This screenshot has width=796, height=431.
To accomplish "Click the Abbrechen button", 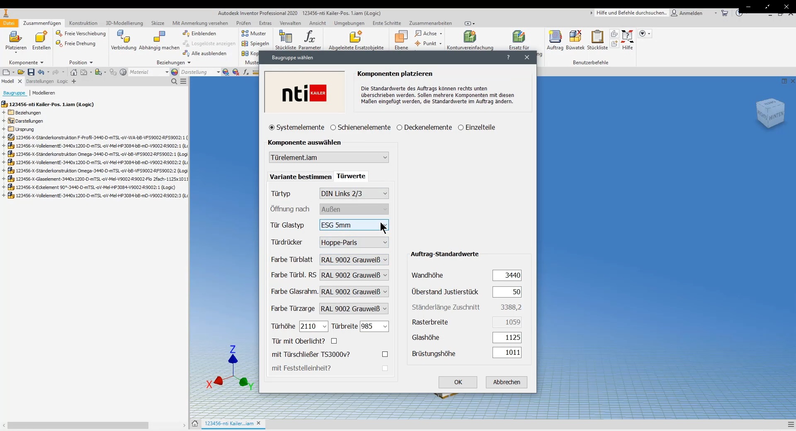I will [506, 382].
